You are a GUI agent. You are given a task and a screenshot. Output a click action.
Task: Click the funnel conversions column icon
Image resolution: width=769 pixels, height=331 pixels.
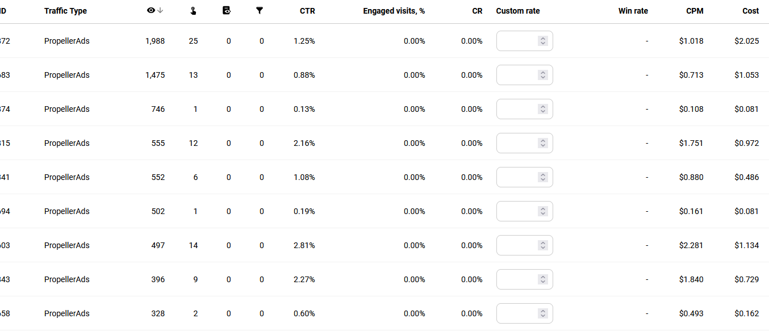260,10
